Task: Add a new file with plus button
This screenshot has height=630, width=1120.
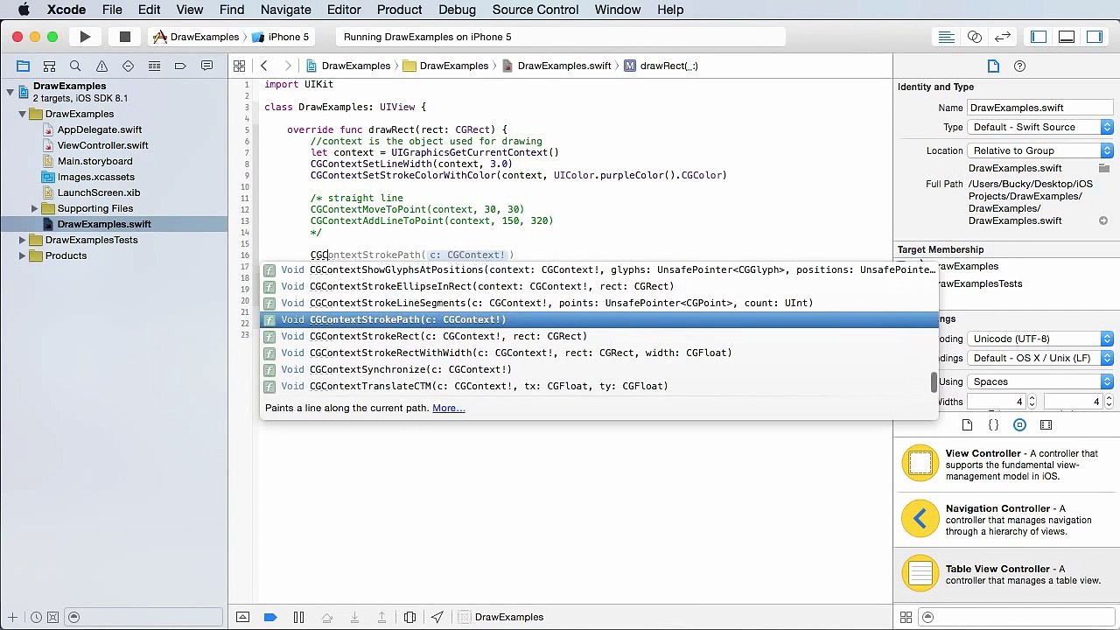Action: click(12, 617)
